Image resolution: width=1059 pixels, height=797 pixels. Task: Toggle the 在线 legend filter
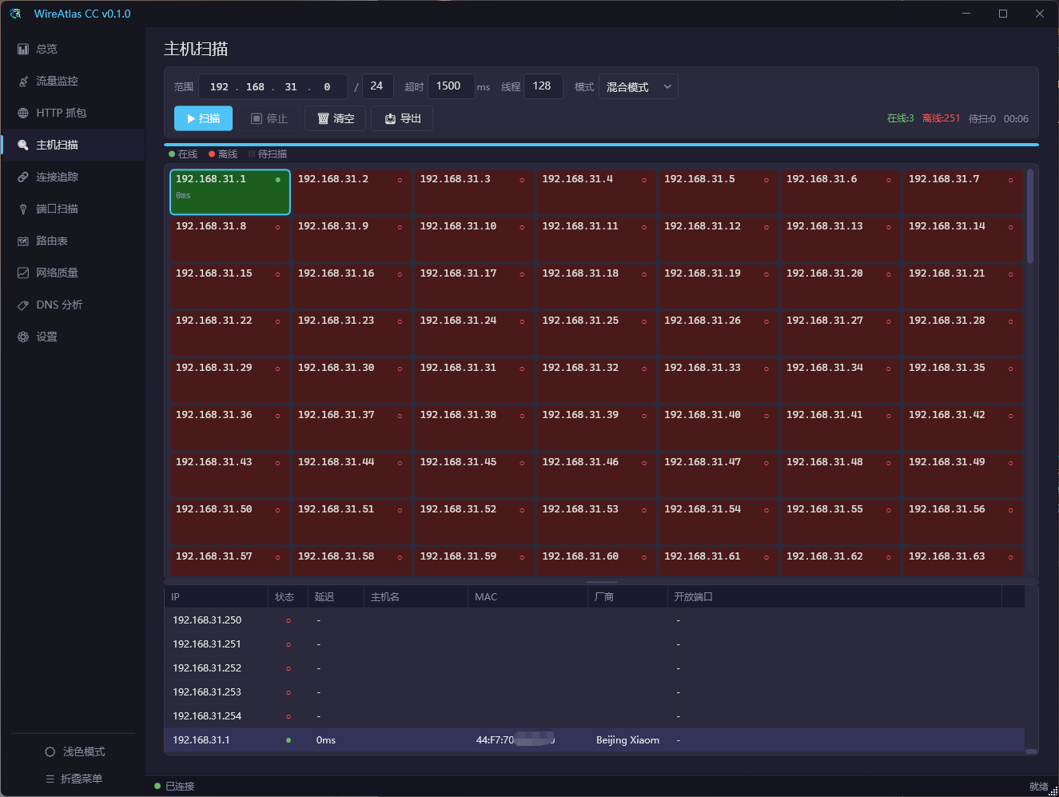tap(183, 154)
